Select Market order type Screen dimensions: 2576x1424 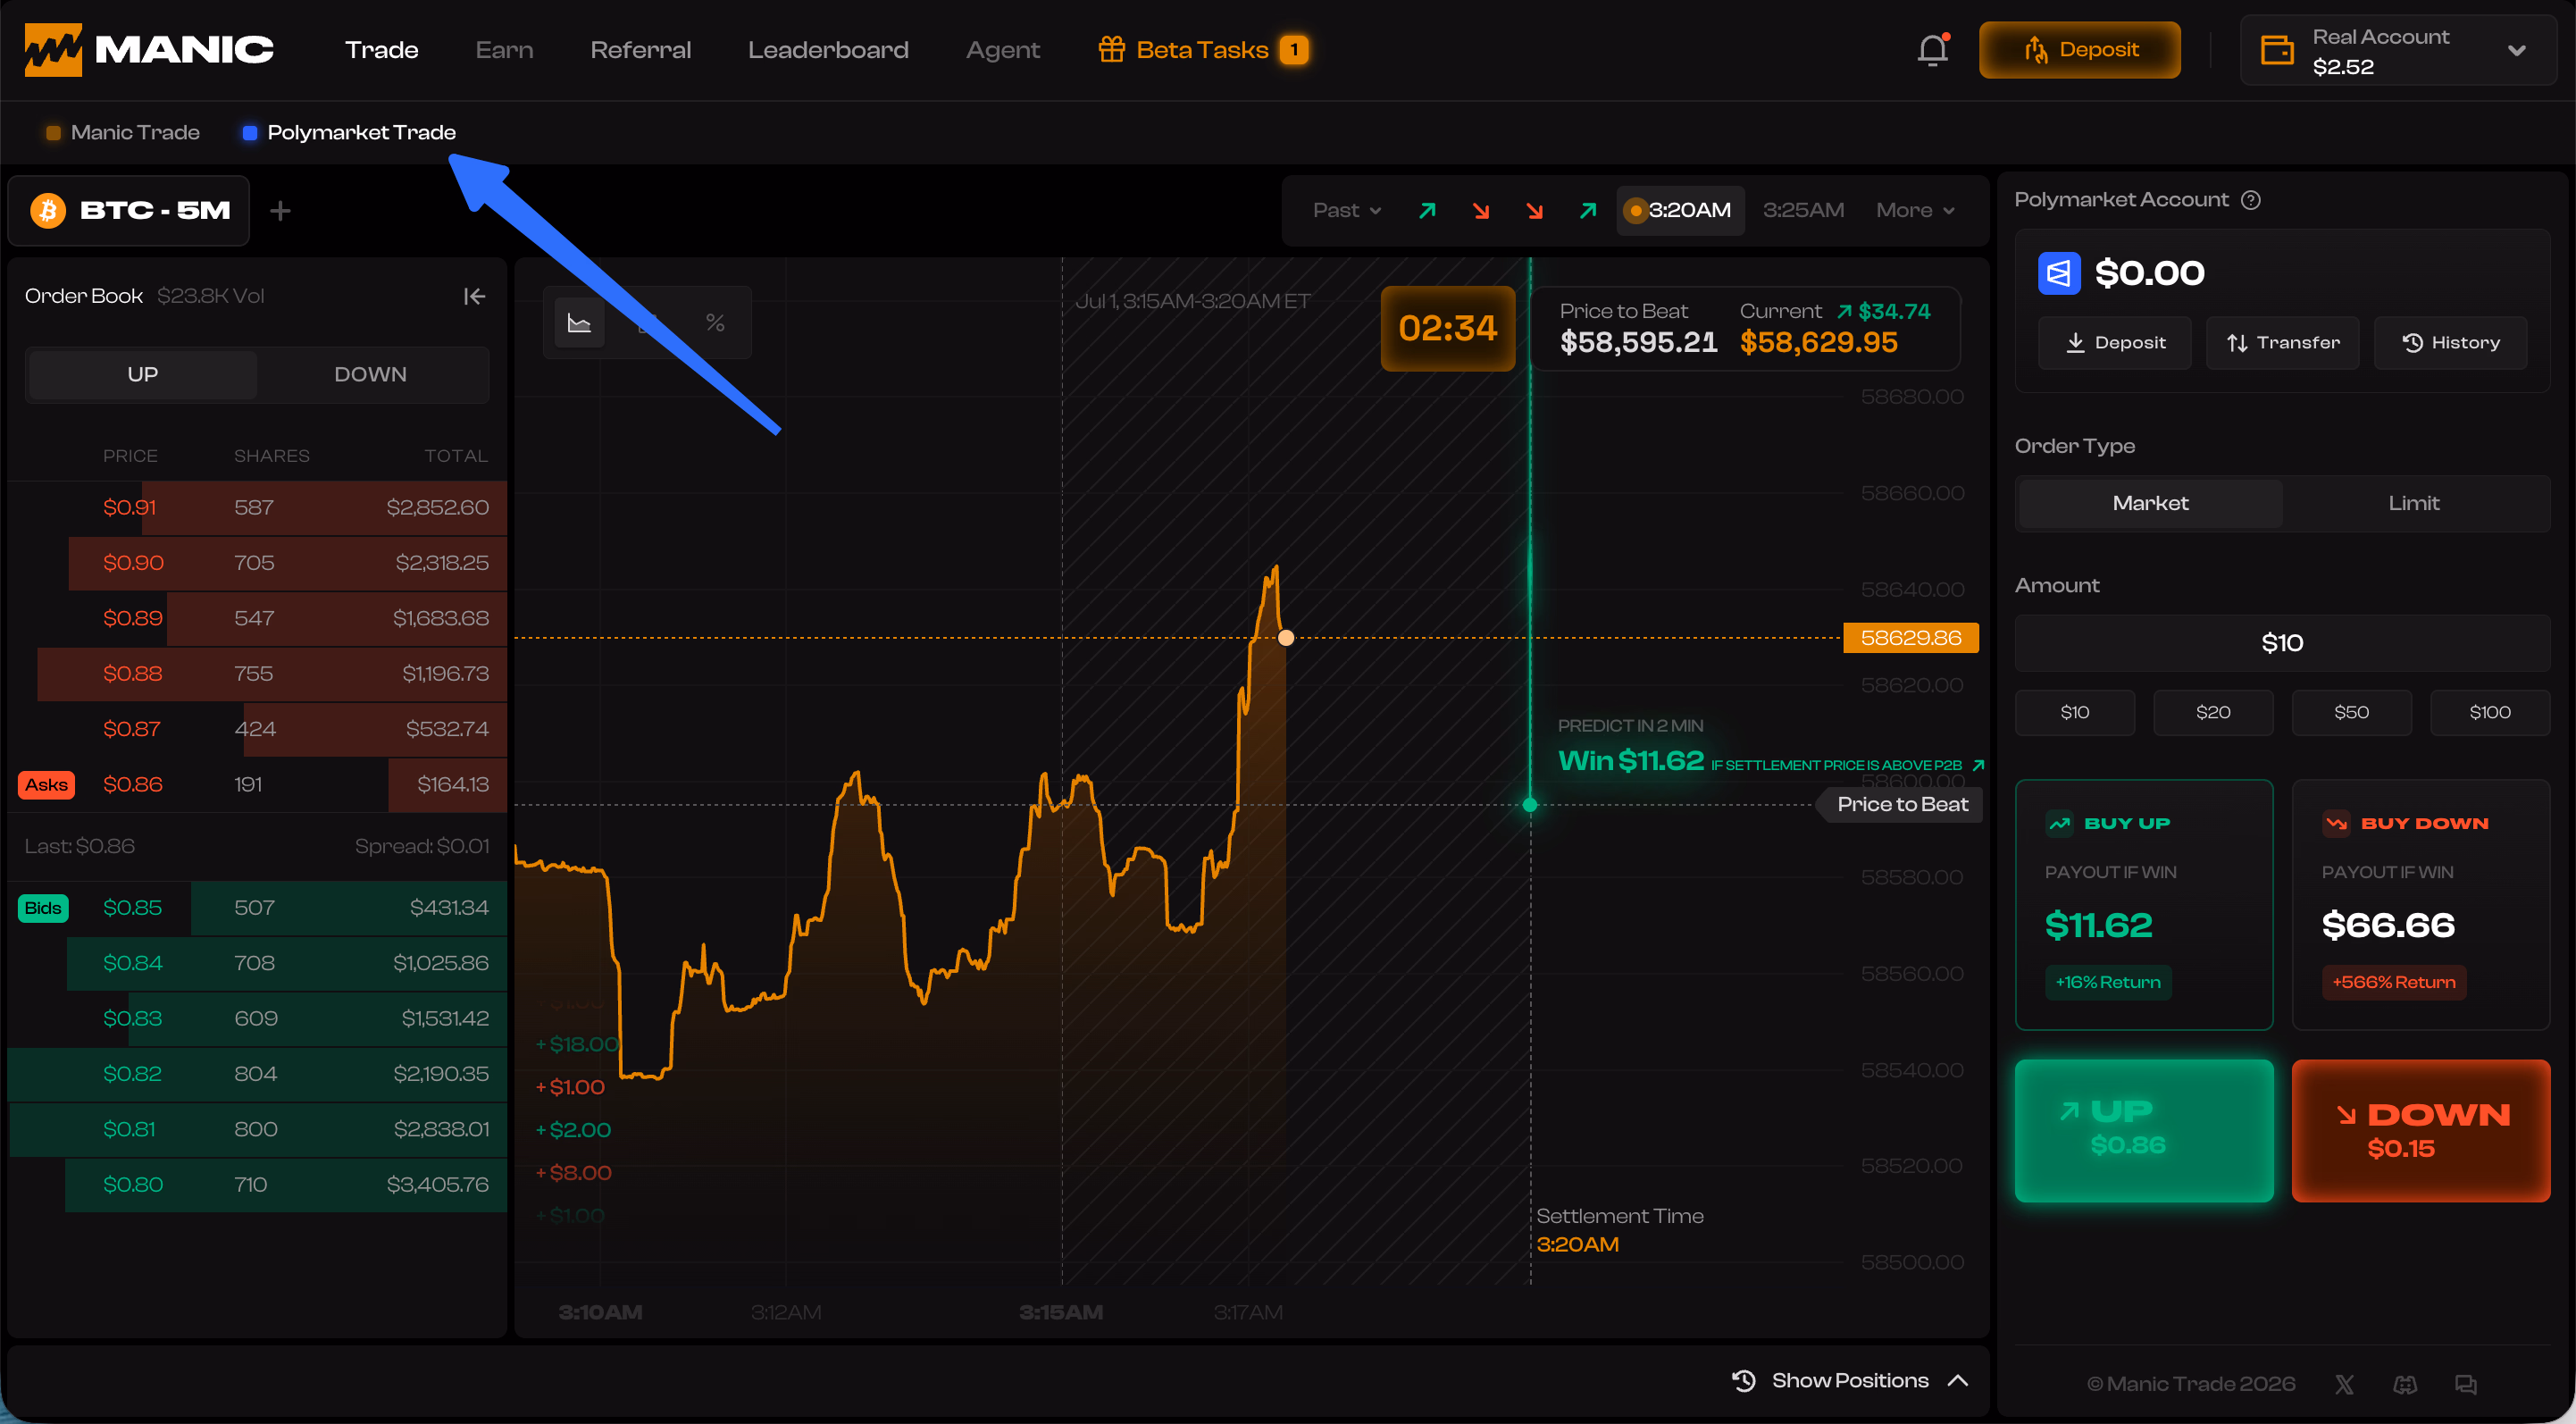click(x=2150, y=503)
